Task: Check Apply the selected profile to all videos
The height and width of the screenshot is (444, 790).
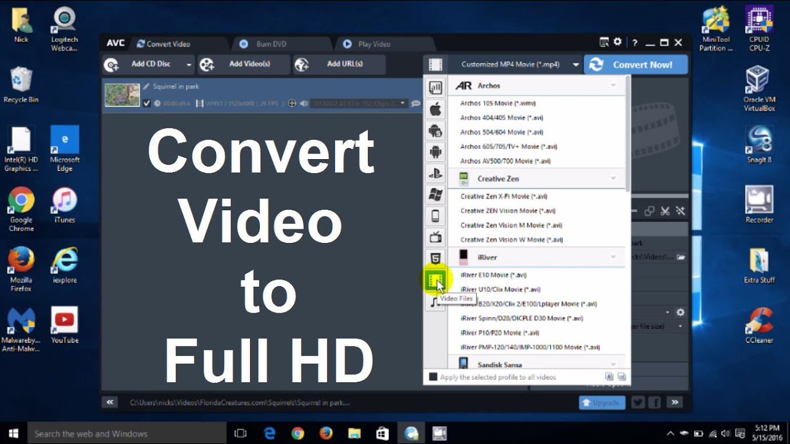Action: tap(433, 377)
